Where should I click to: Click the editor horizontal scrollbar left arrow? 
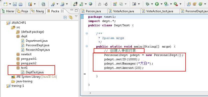pyautogui.click(x=90, y=93)
